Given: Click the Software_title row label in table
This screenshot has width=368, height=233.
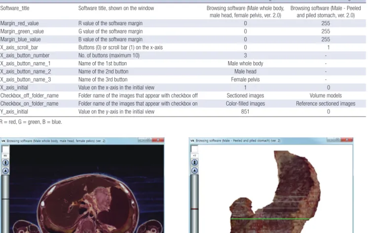Looking at the screenshot, I should pyautogui.click(x=15, y=8).
